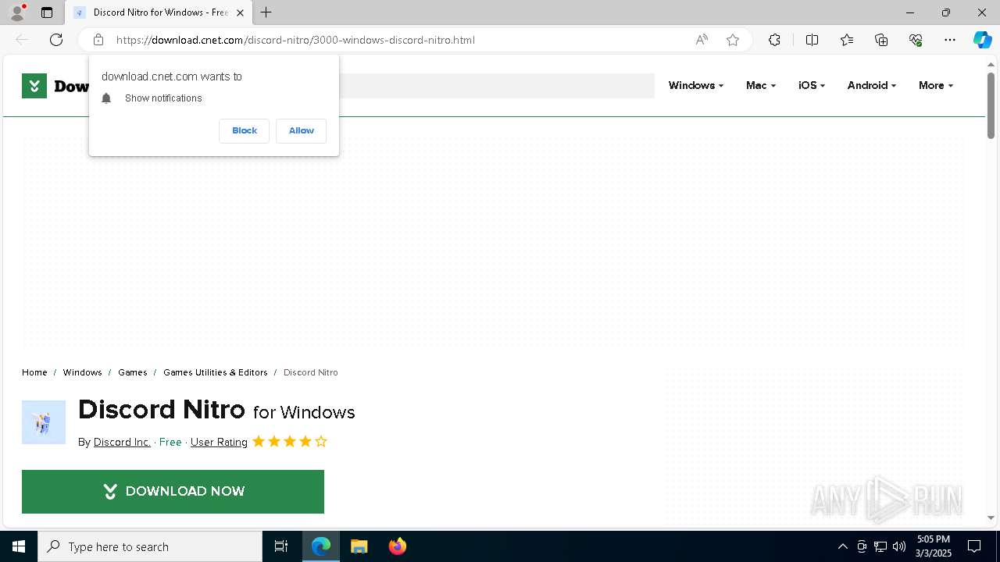Show hidden tray icons chevron
The image size is (1000, 562).
click(x=842, y=546)
